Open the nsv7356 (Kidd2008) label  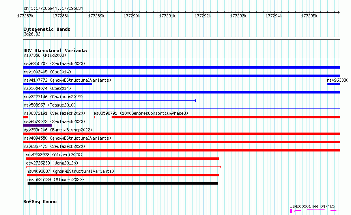[x=45, y=55]
